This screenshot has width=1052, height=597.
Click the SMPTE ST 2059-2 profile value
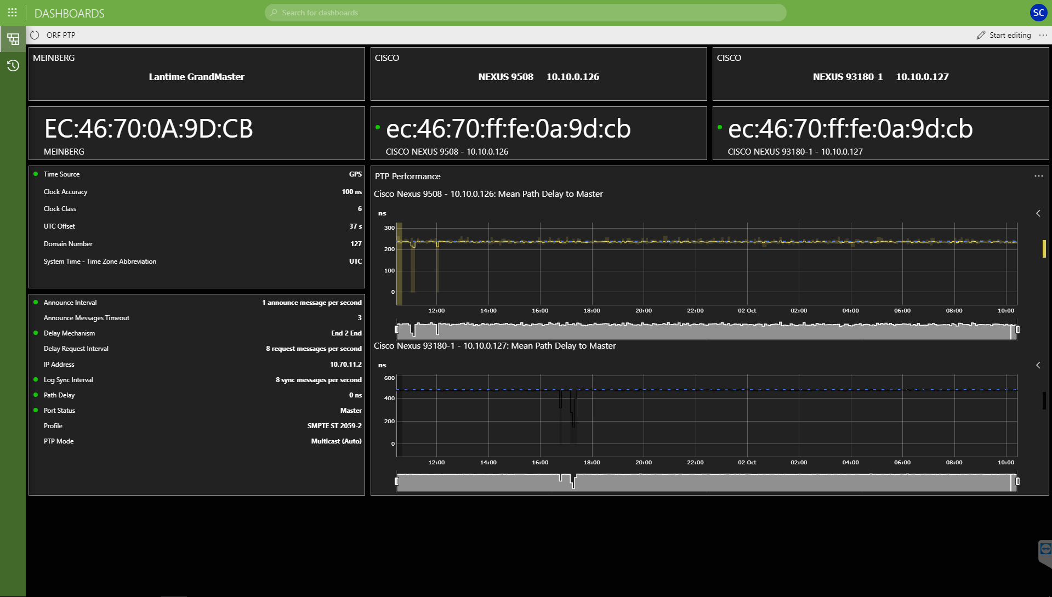(x=334, y=426)
